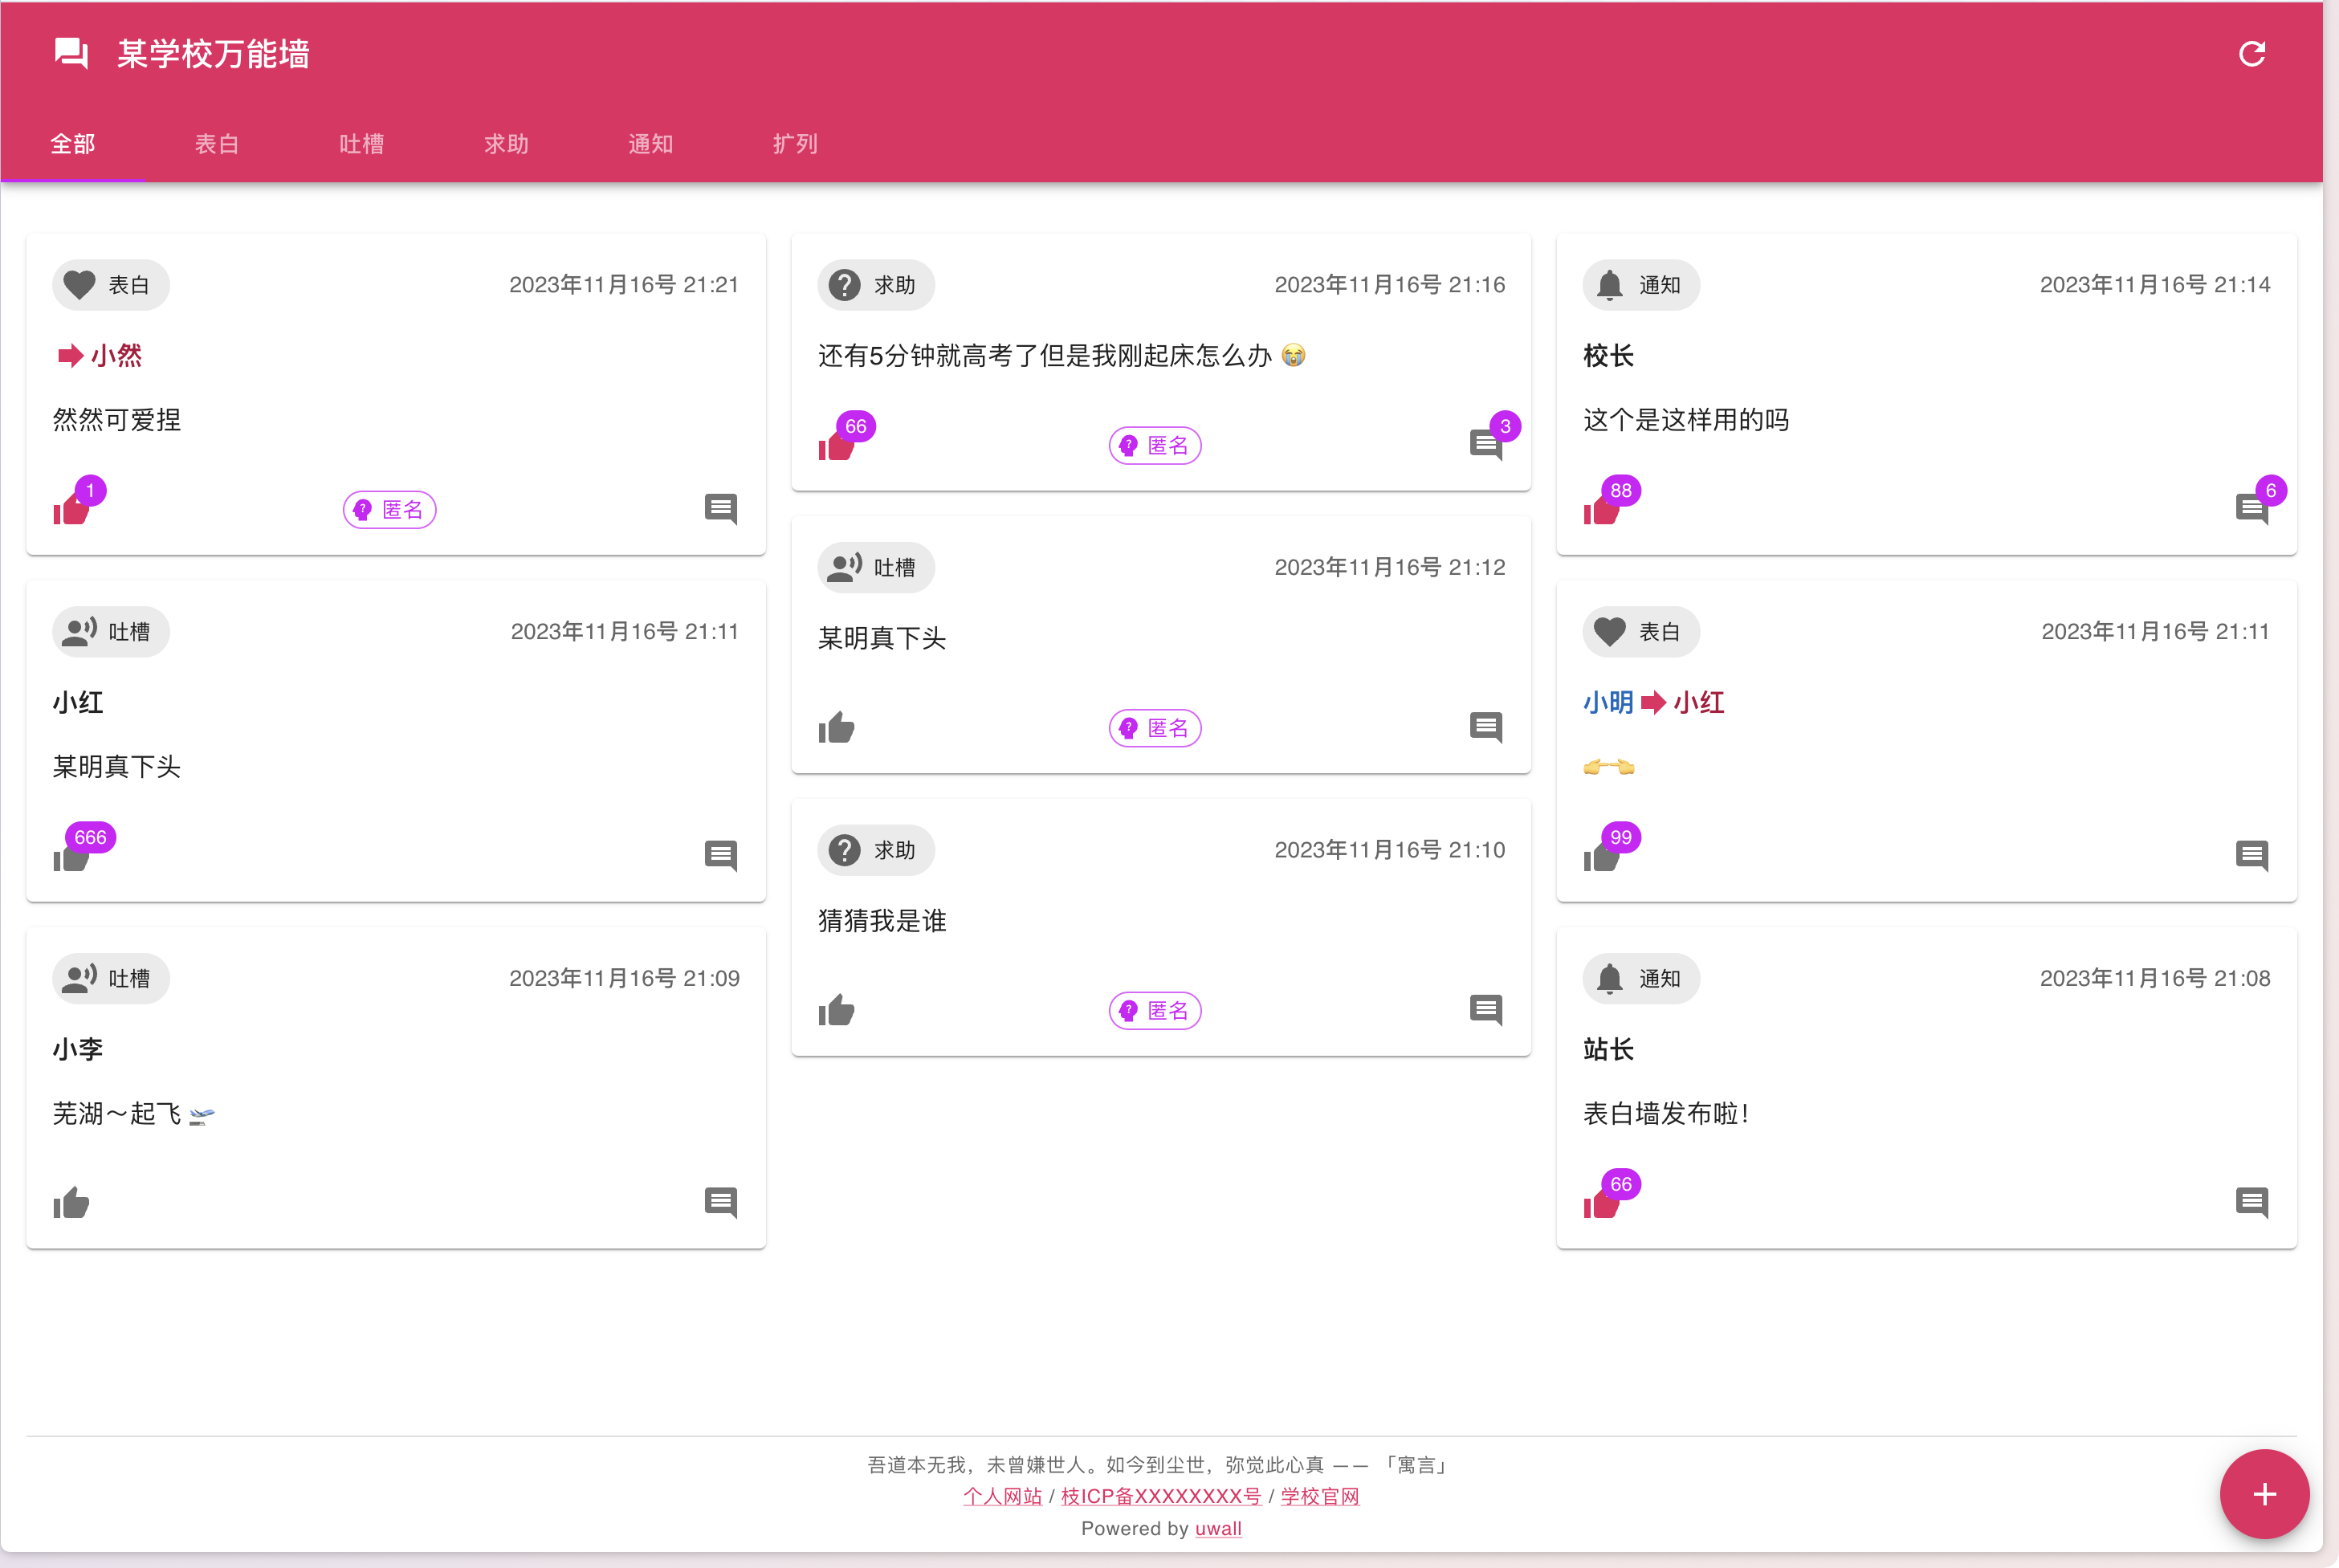
Task: Open the 学校官网 link
Action: click(x=1320, y=1496)
